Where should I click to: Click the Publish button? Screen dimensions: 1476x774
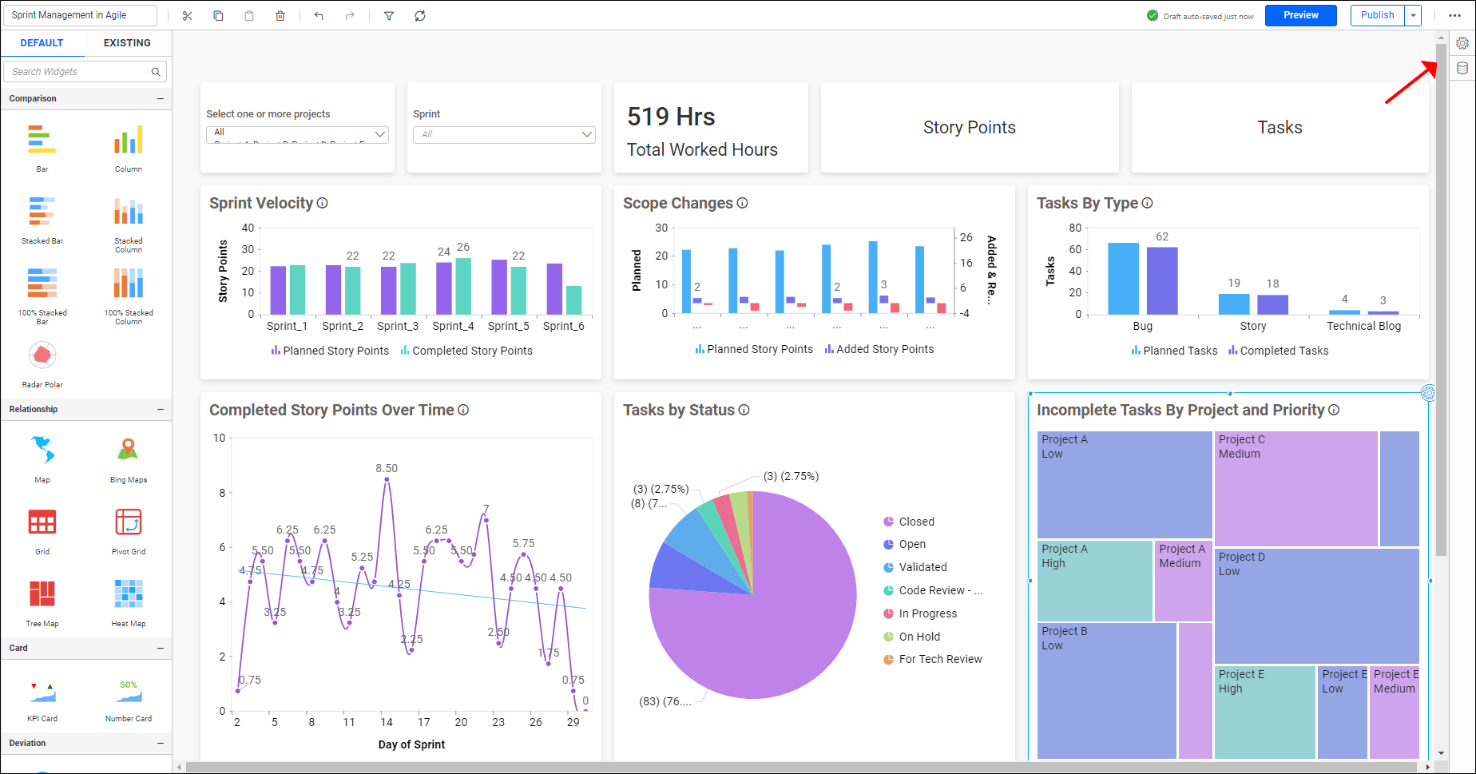tap(1377, 14)
